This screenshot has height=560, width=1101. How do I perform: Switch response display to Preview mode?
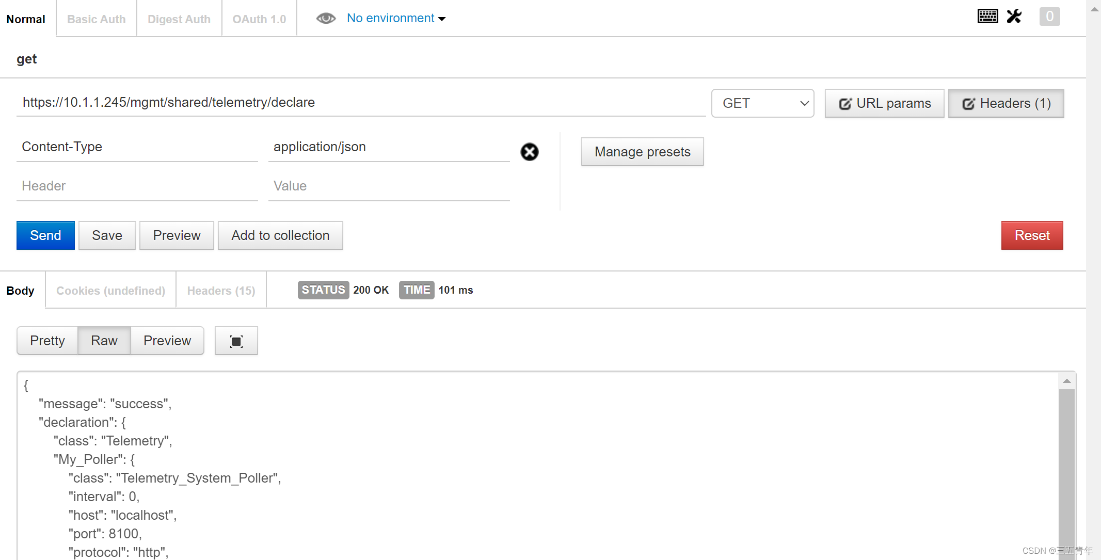coord(167,341)
